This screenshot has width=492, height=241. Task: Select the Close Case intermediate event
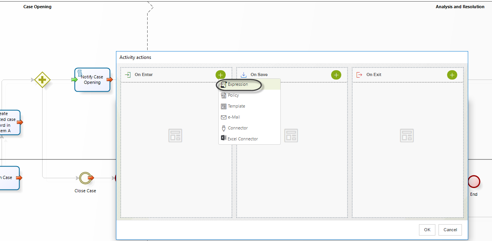[x=85, y=178]
